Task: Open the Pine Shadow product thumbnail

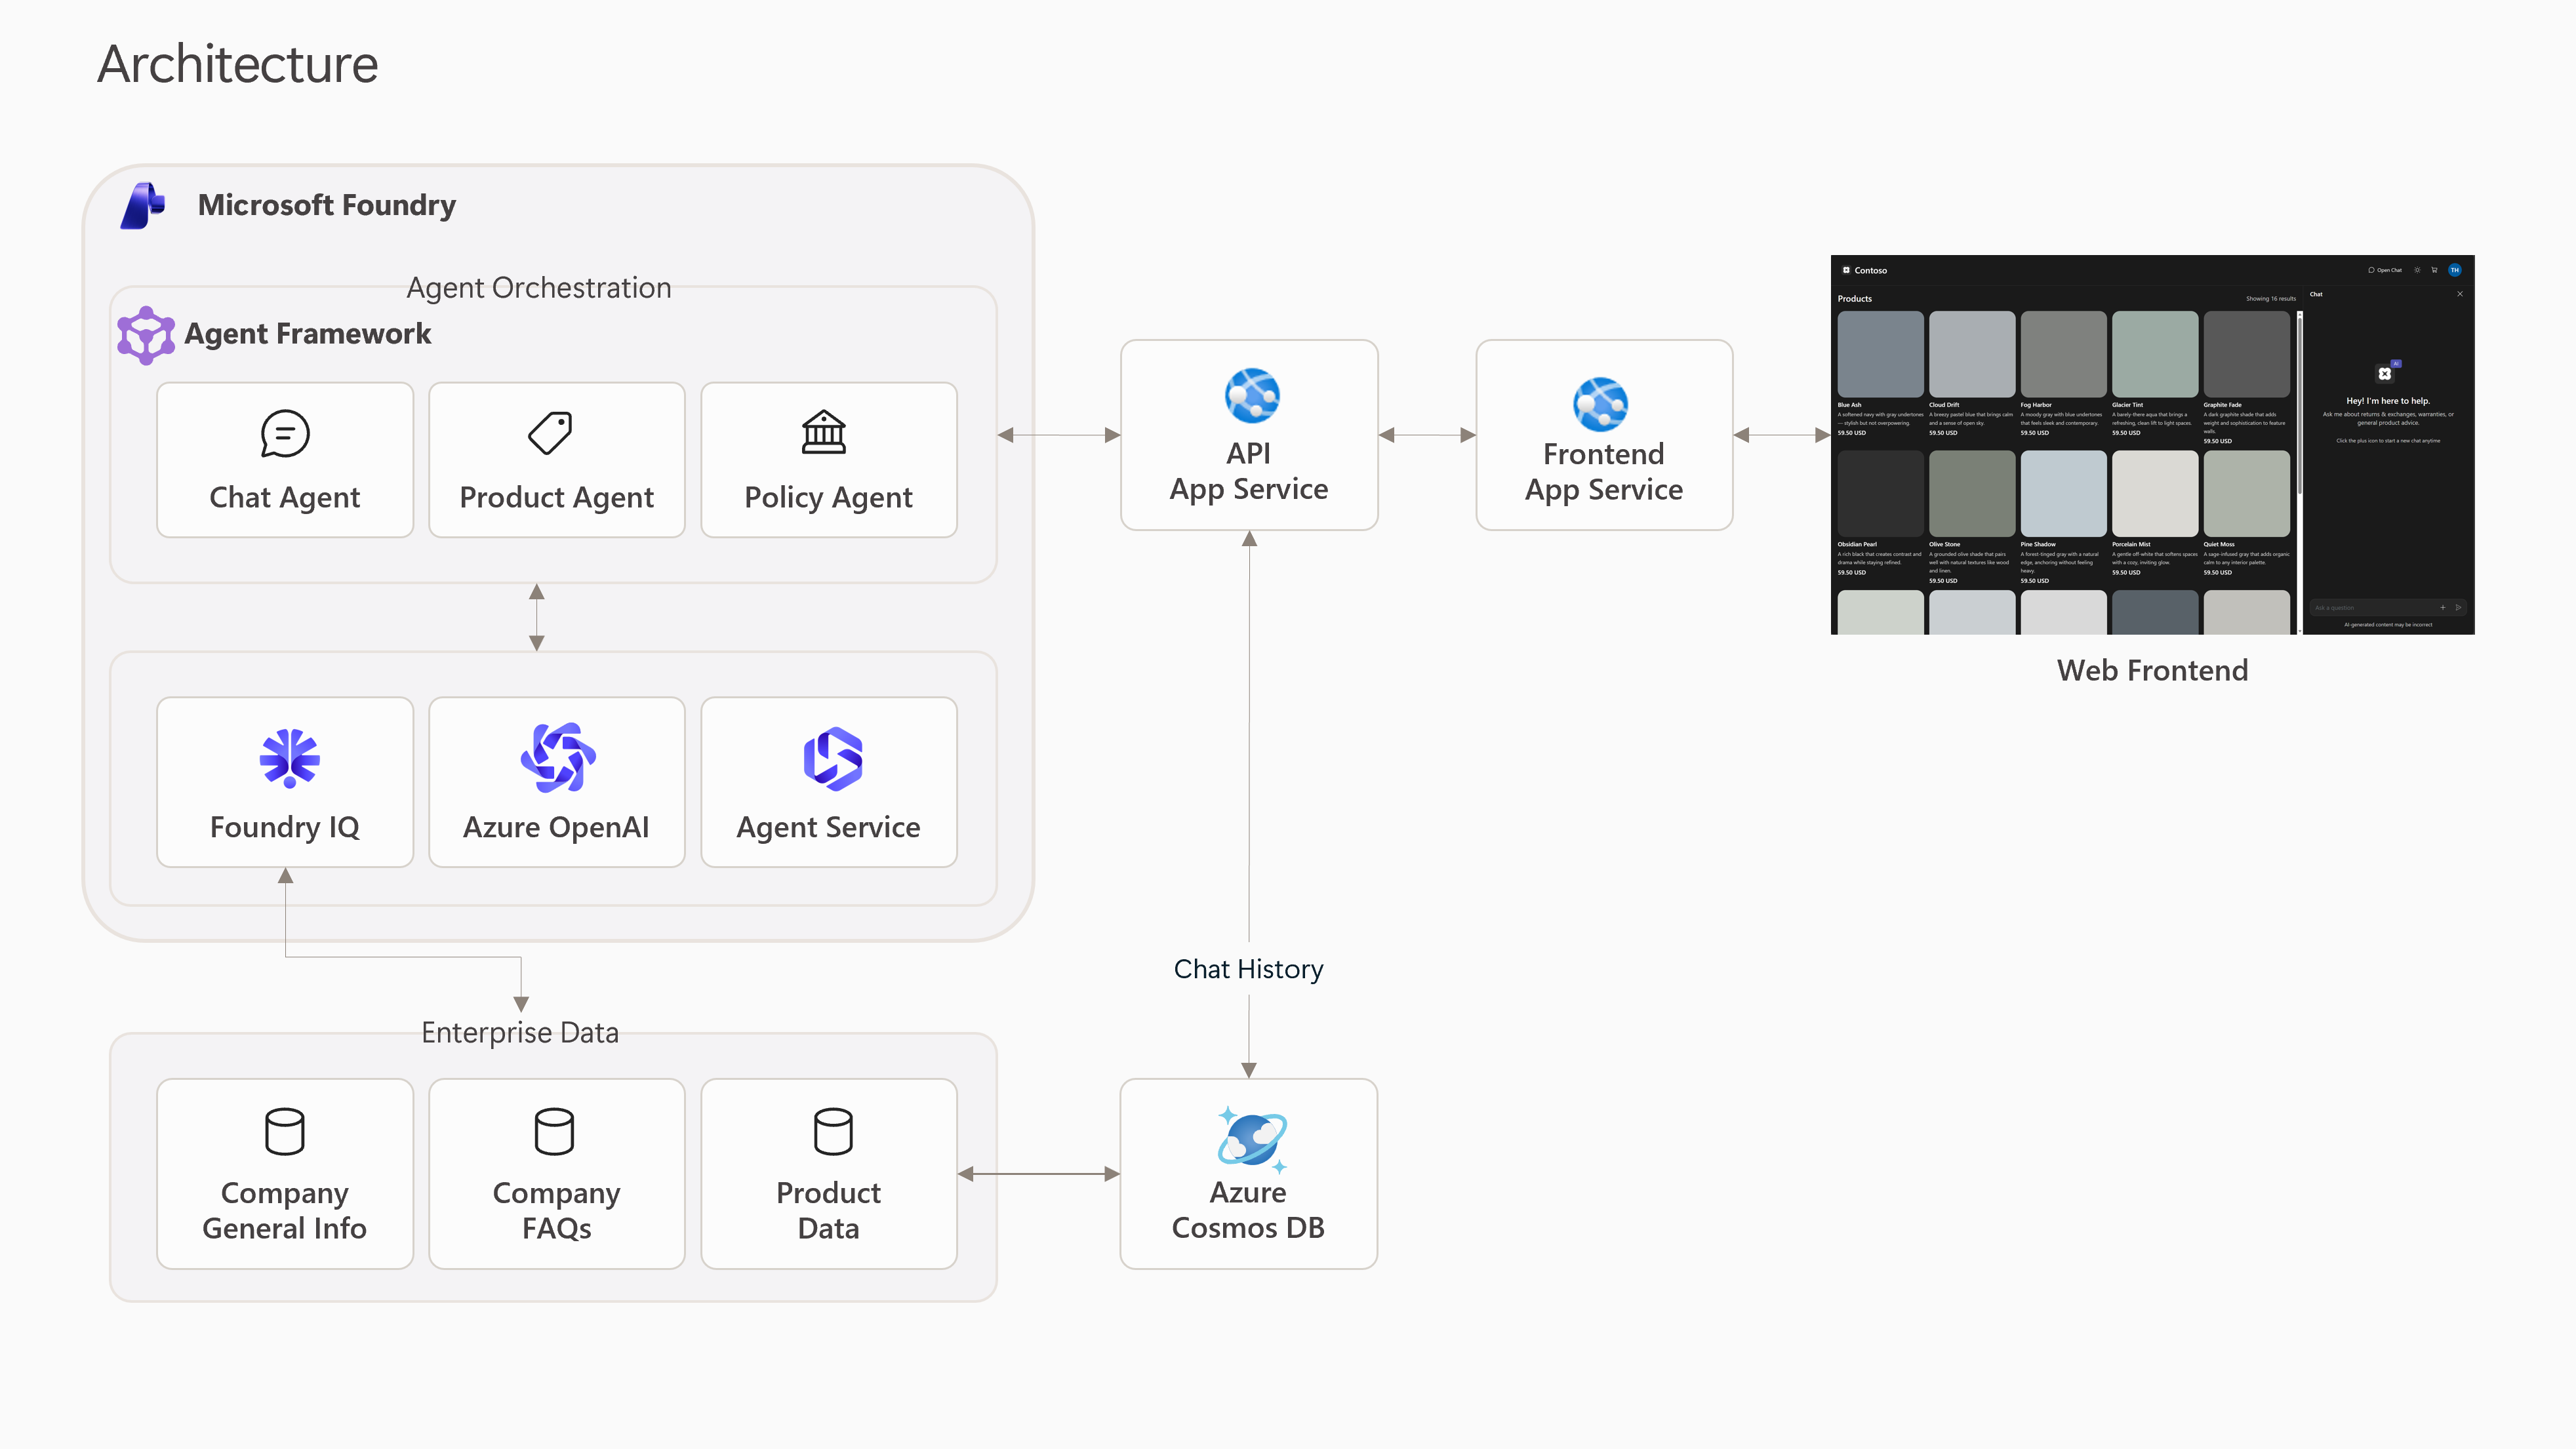Action: pos(2063,494)
